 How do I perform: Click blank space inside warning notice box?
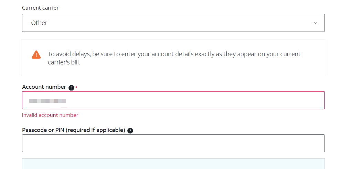(x=196, y=70)
